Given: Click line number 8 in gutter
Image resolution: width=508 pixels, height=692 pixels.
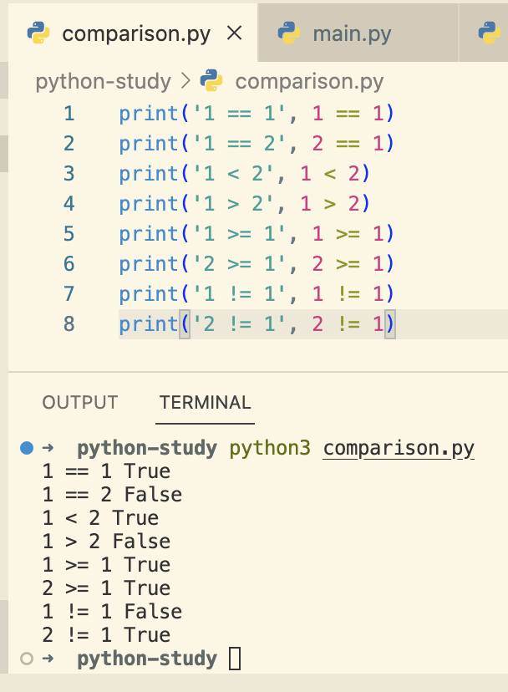Looking at the screenshot, I should [69, 323].
